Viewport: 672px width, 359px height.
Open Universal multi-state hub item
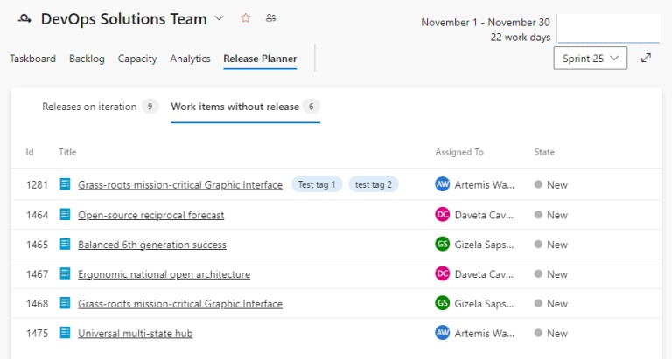coord(135,333)
